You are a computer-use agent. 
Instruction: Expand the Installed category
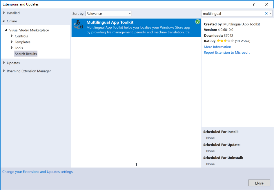(x=4, y=13)
